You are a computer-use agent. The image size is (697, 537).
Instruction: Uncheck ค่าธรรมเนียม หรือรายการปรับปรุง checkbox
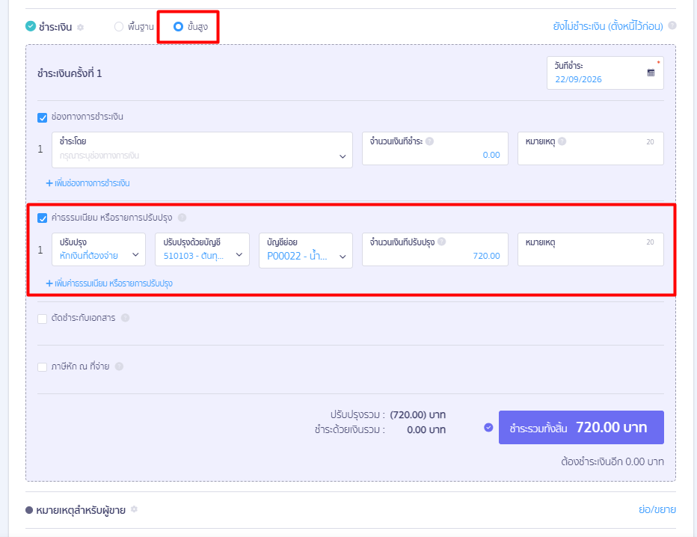(42, 218)
